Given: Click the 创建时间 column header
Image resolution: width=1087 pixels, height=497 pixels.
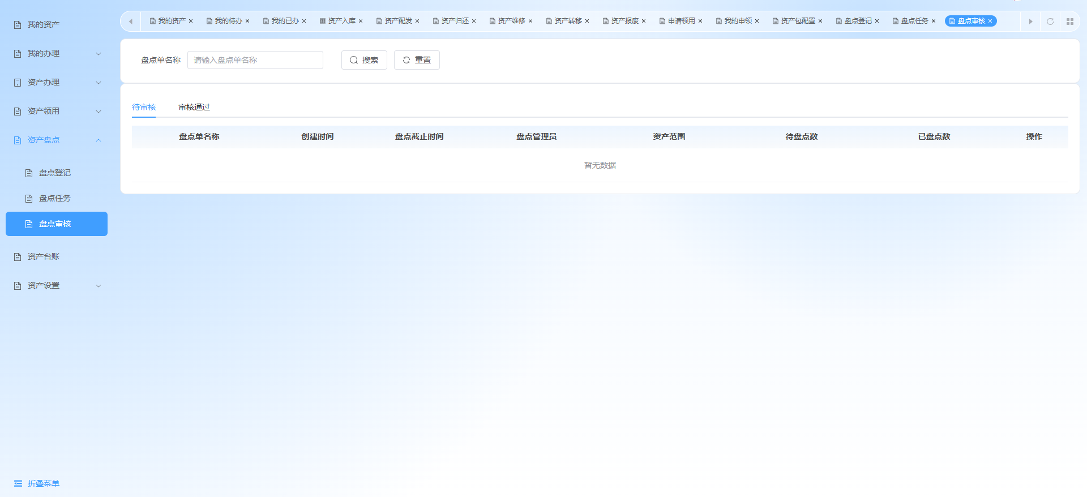Looking at the screenshot, I should (x=318, y=136).
